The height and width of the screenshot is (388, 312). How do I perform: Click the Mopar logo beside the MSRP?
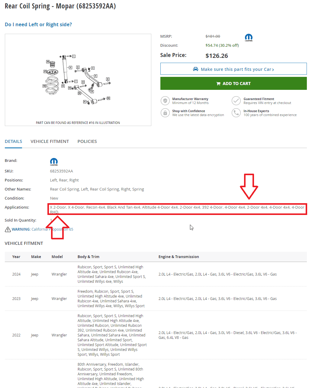[249, 38]
